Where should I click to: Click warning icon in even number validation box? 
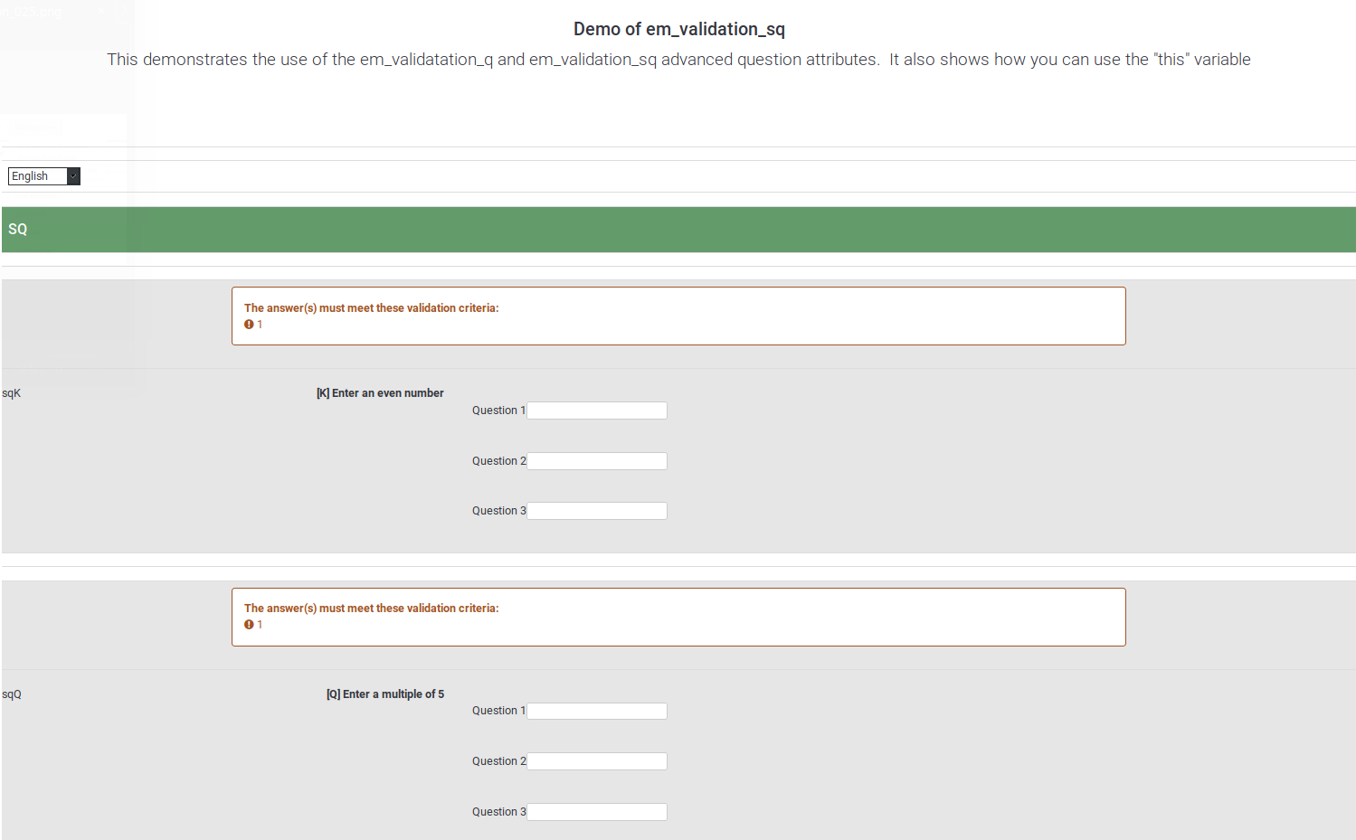[x=249, y=325]
